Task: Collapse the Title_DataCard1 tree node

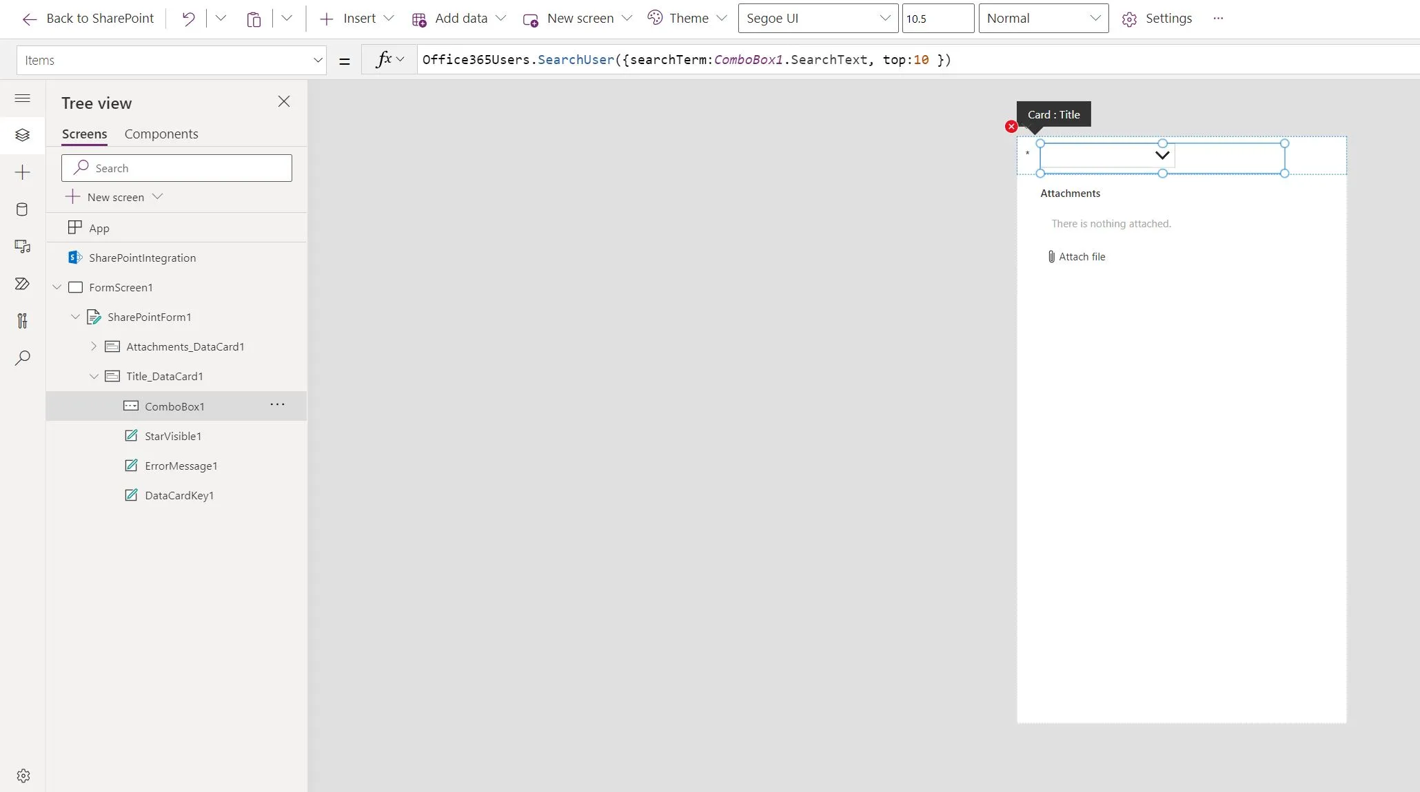Action: coord(94,376)
